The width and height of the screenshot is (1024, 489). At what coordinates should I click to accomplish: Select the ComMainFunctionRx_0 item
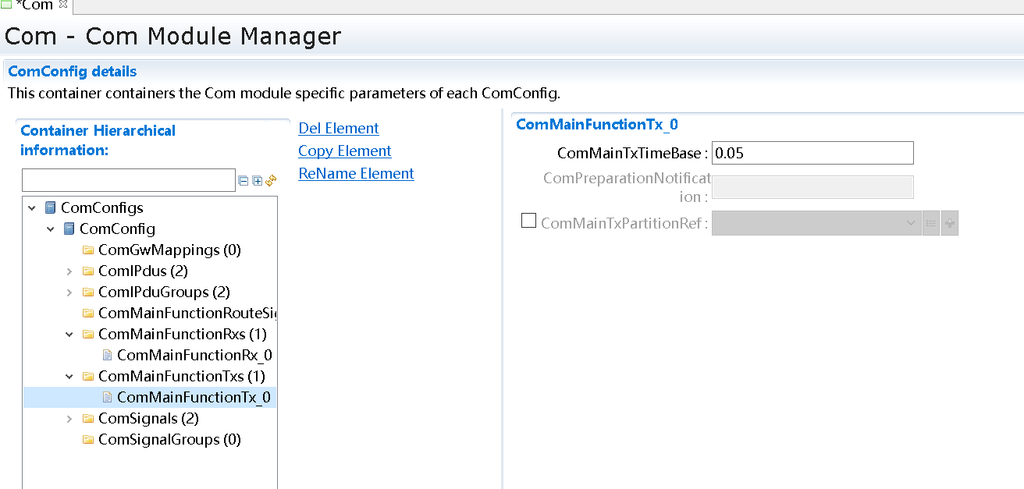click(x=194, y=355)
